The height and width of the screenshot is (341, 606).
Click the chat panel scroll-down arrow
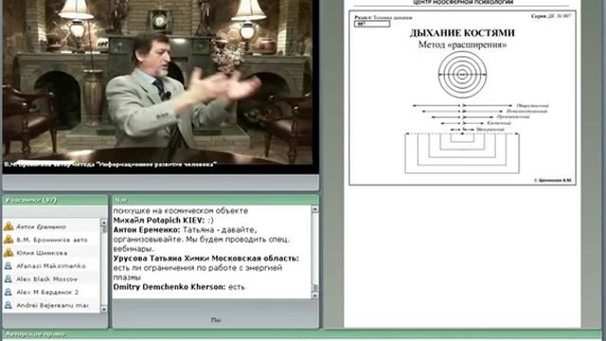315,296
